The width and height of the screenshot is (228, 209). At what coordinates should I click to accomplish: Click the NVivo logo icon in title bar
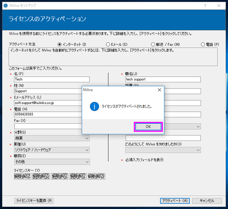[x=6, y=5]
